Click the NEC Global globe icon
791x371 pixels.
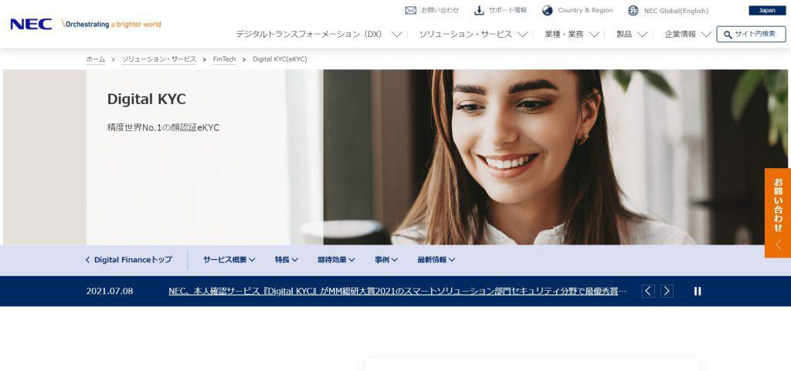633,11
